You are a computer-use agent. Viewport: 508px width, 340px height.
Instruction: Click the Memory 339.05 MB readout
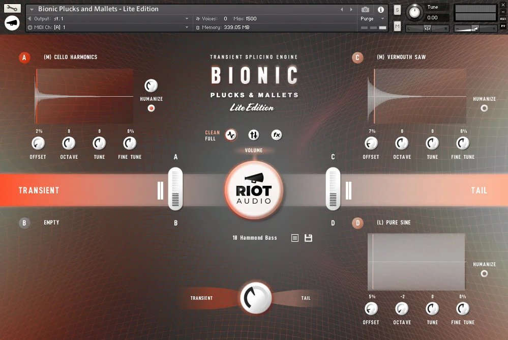click(225, 27)
